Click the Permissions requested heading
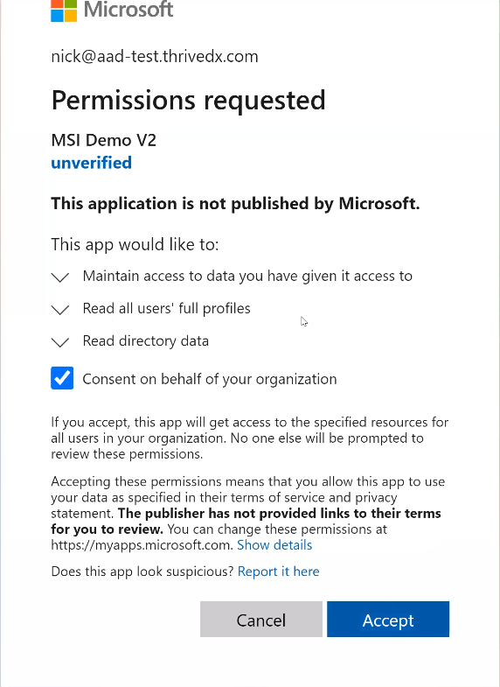 click(x=188, y=101)
